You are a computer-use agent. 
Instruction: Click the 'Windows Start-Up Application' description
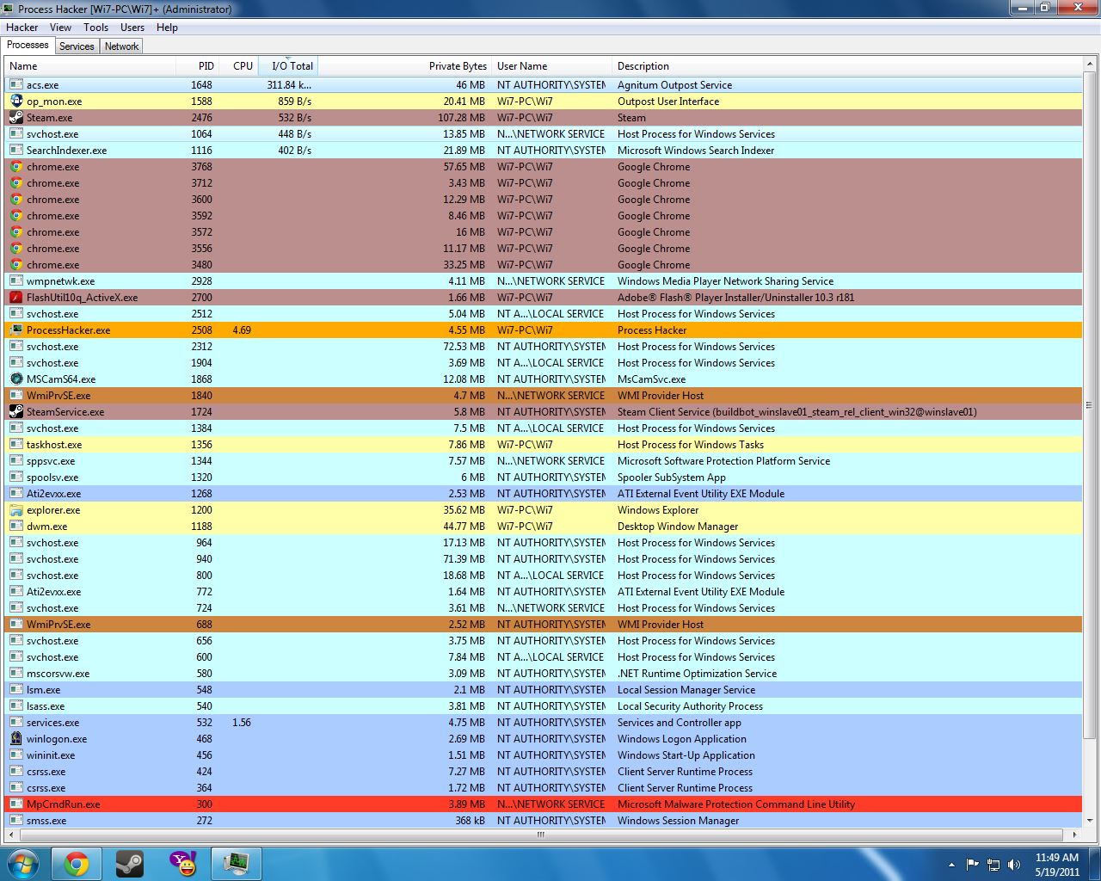[686, 755]
